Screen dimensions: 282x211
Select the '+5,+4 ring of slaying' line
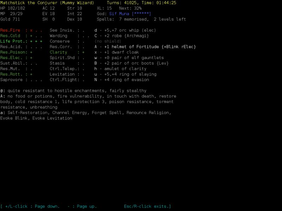pos(130,74)
